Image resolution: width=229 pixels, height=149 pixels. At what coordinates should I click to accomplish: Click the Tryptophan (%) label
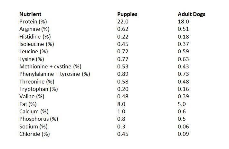pos(39,89)
